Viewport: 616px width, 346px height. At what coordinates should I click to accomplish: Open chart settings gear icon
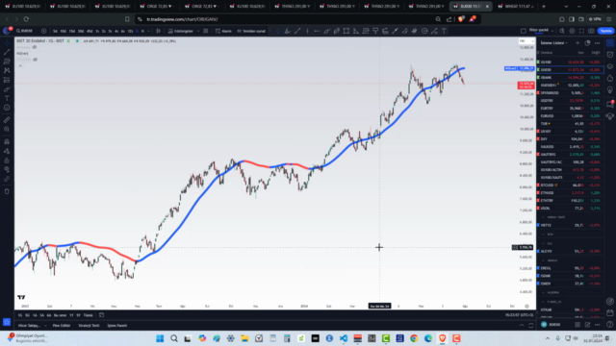572,31
